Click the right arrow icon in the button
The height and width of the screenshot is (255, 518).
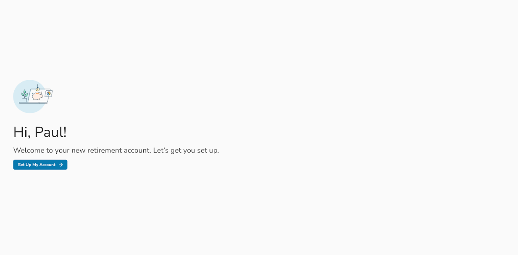tap(61, 165)
